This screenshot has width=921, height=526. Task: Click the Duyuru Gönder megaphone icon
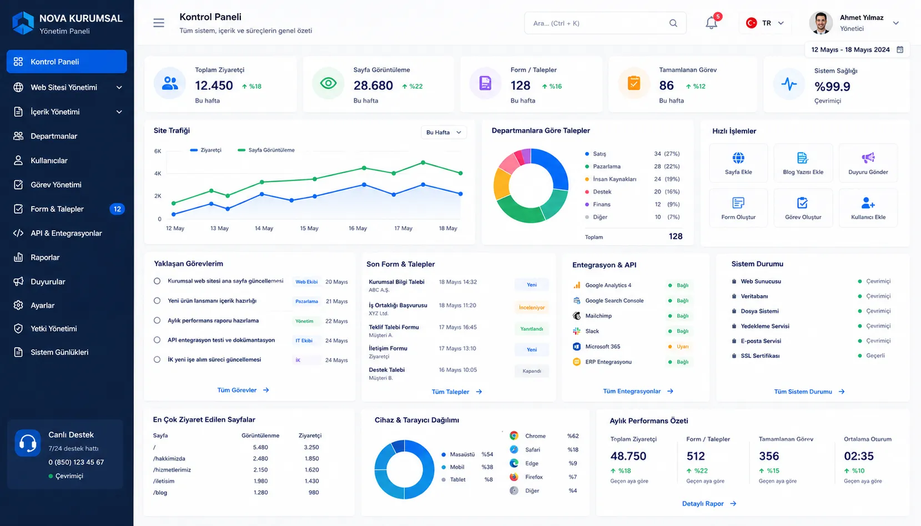[x=868, y=158]
